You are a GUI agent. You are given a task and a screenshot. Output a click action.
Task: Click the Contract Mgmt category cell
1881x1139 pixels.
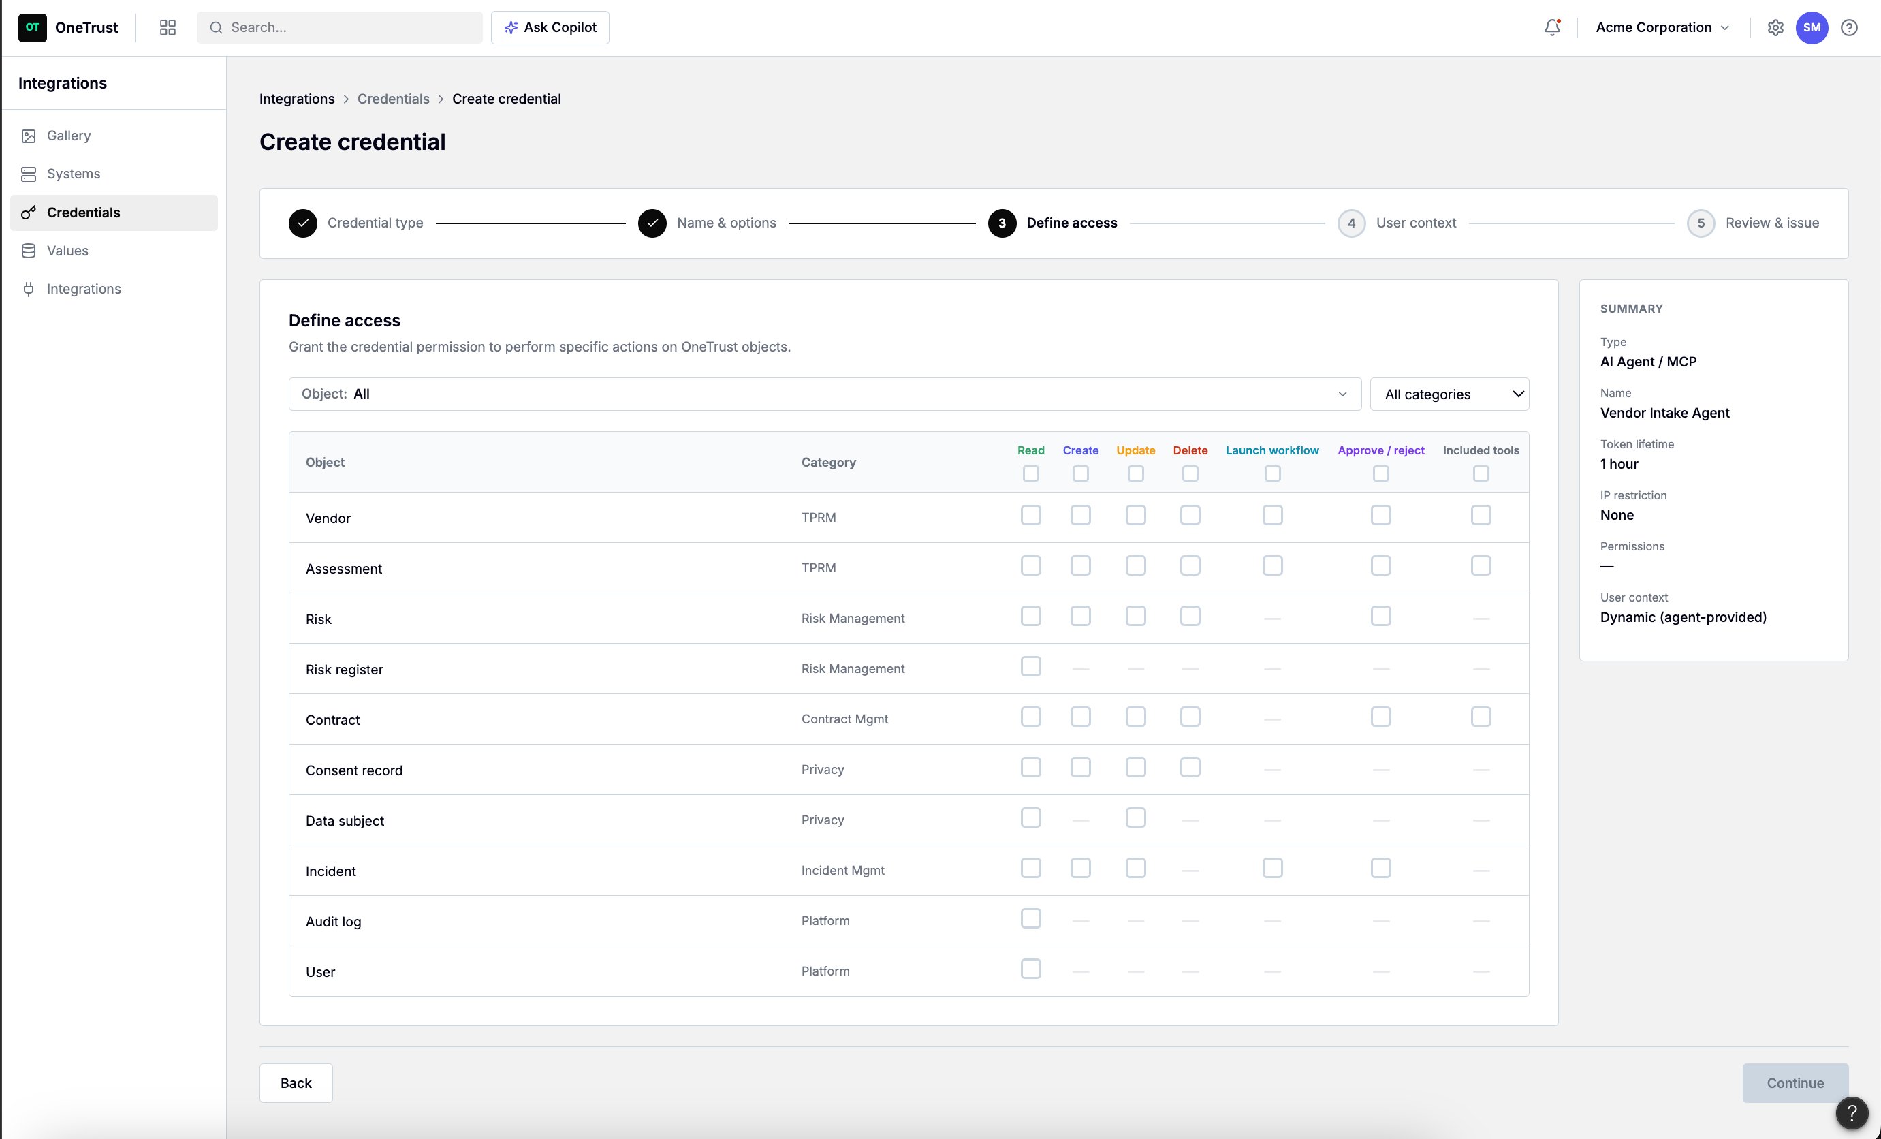844,719
